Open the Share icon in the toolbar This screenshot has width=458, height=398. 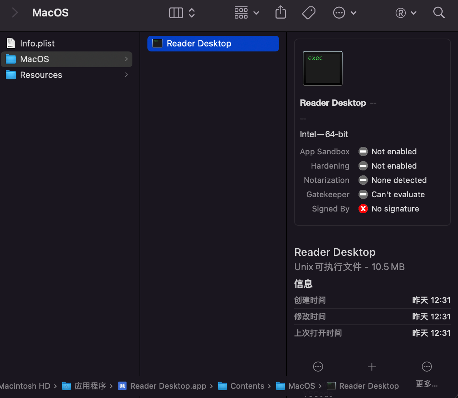point(281,13)
